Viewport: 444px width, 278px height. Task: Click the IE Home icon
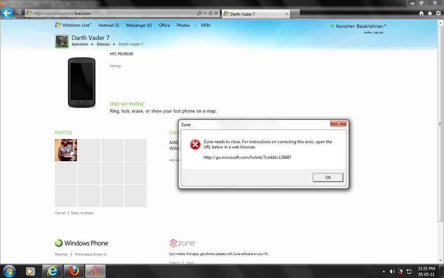coord(421,13)
